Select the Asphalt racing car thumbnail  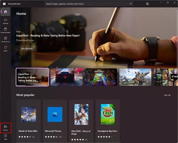[x=67, y=77]
